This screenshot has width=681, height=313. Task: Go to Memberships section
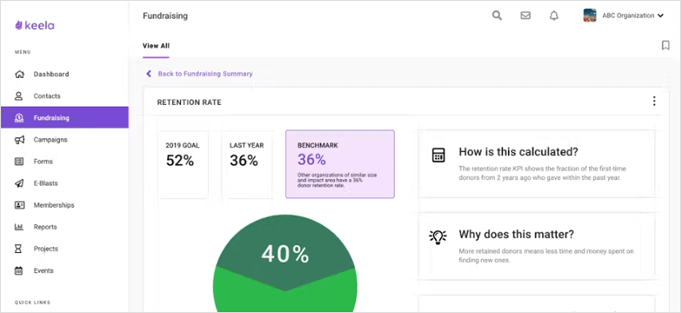point(65,205)
